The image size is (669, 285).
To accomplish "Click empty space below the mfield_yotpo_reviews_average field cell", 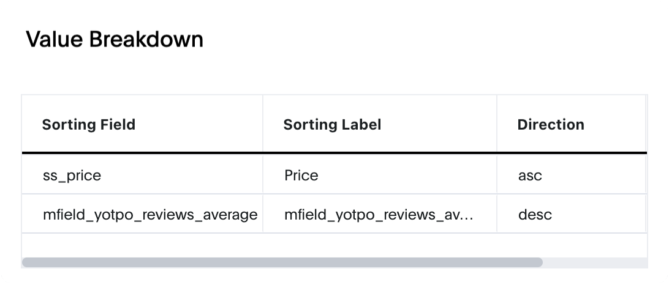I will pos(142,245).
